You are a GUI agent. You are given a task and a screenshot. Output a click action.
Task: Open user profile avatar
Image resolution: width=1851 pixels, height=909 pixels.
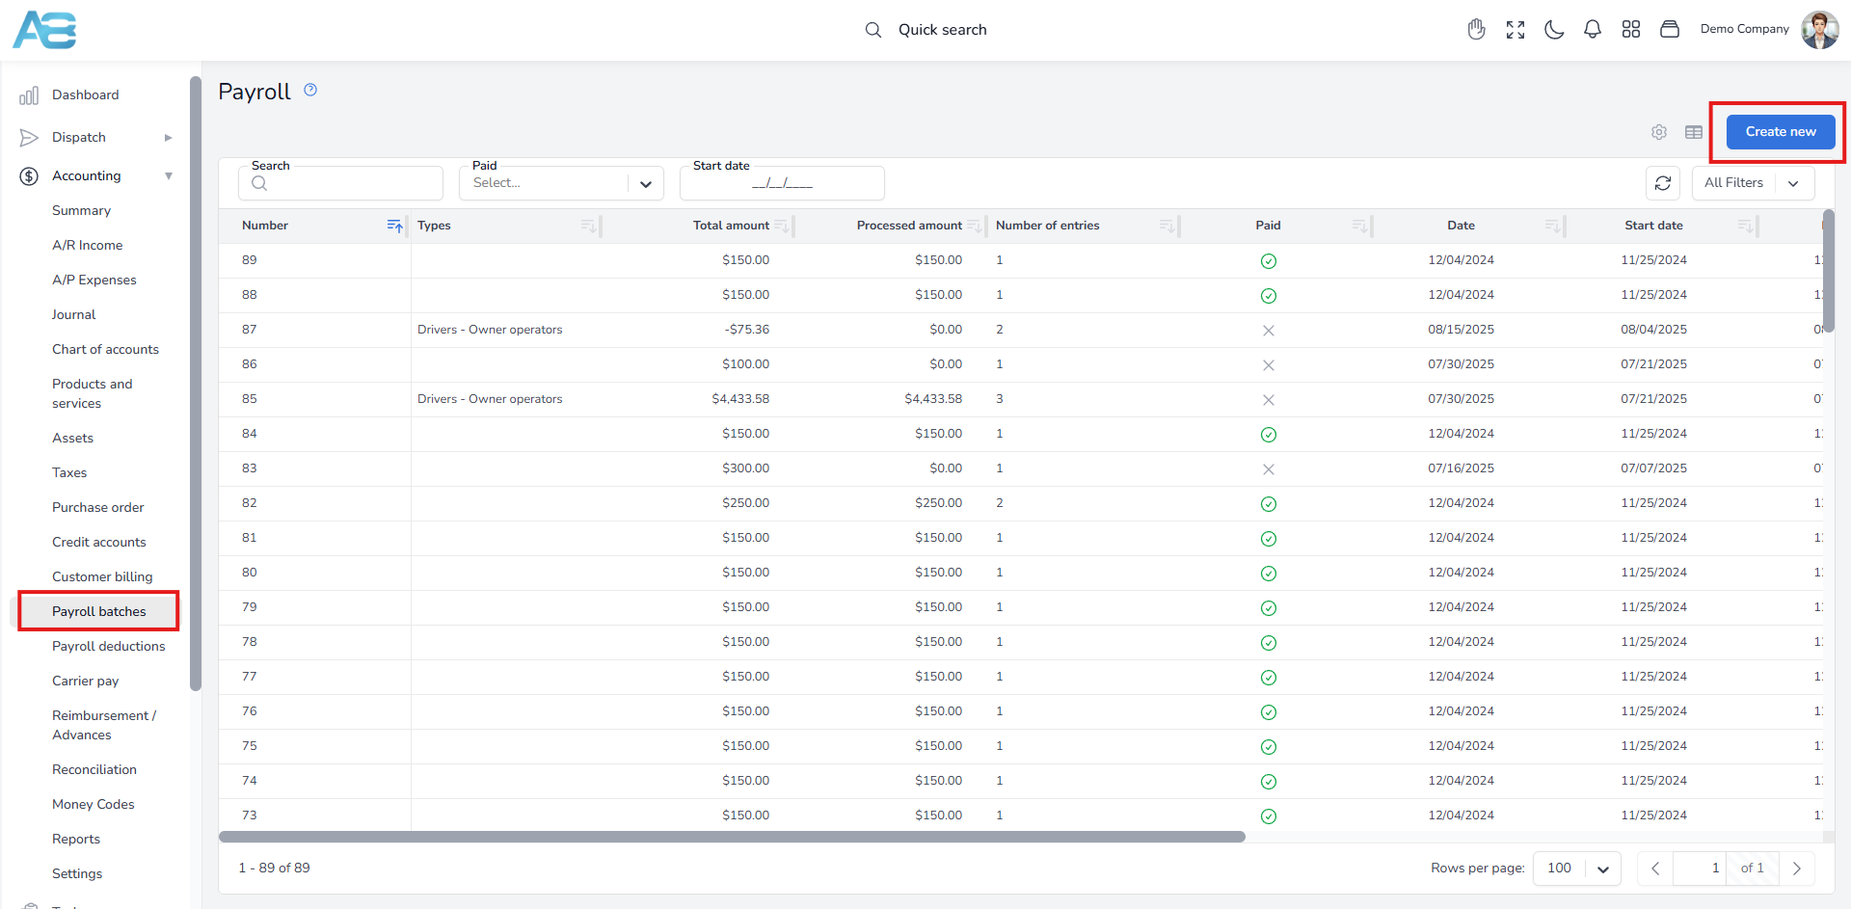coord(1819,30)
